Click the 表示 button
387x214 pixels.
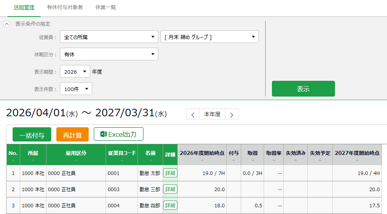pos(303,89)
